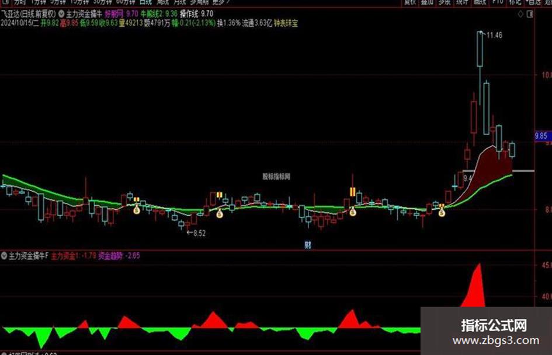Image resolution: width=552 pixels, height=355 pixels.
Task: Click the date 2024/10/15/二
Action: [20, 23]
